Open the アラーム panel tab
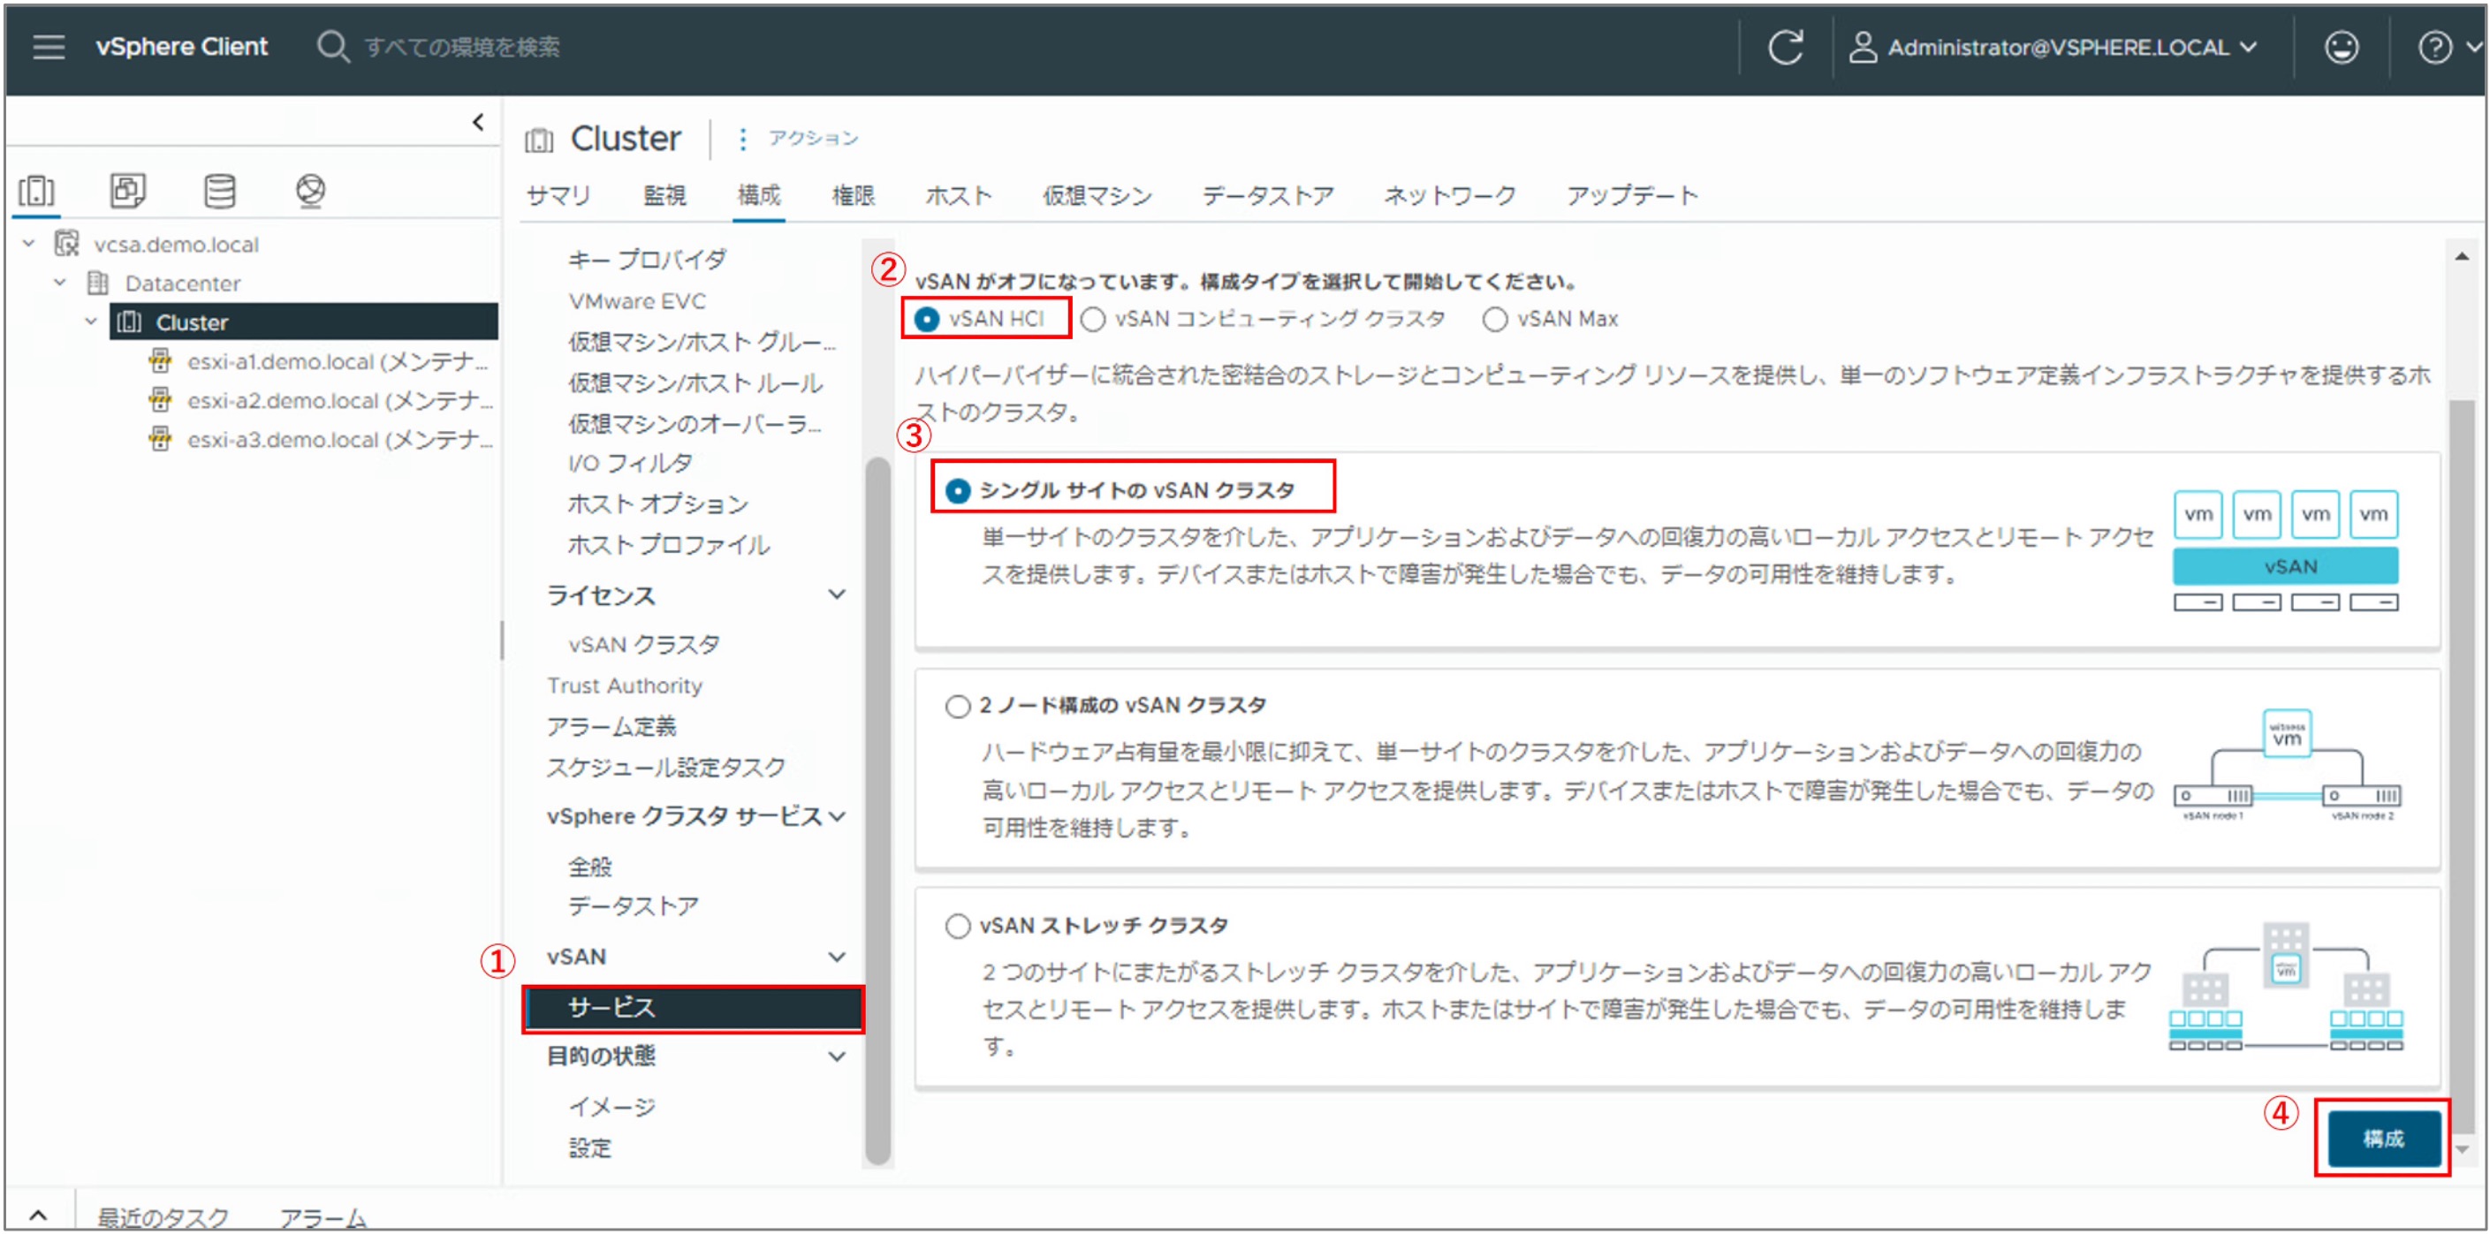 coord(323,1216)
